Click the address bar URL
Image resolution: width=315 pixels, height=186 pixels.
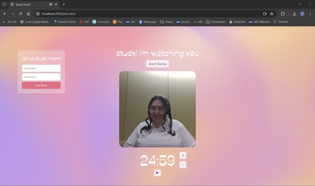[59, 14]
